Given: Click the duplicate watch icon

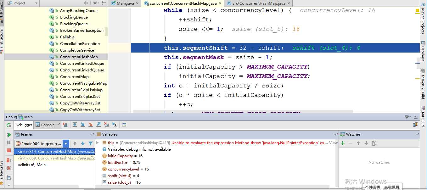Looking at the screenshot, I should click(x=374, y=143).
